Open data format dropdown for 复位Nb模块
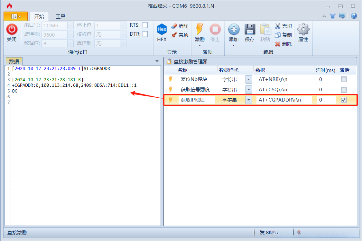 click(x=249, y=79)
